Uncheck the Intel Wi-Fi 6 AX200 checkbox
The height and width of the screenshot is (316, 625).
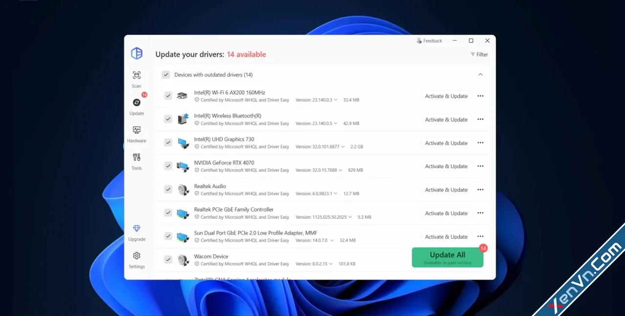[168, 96]
